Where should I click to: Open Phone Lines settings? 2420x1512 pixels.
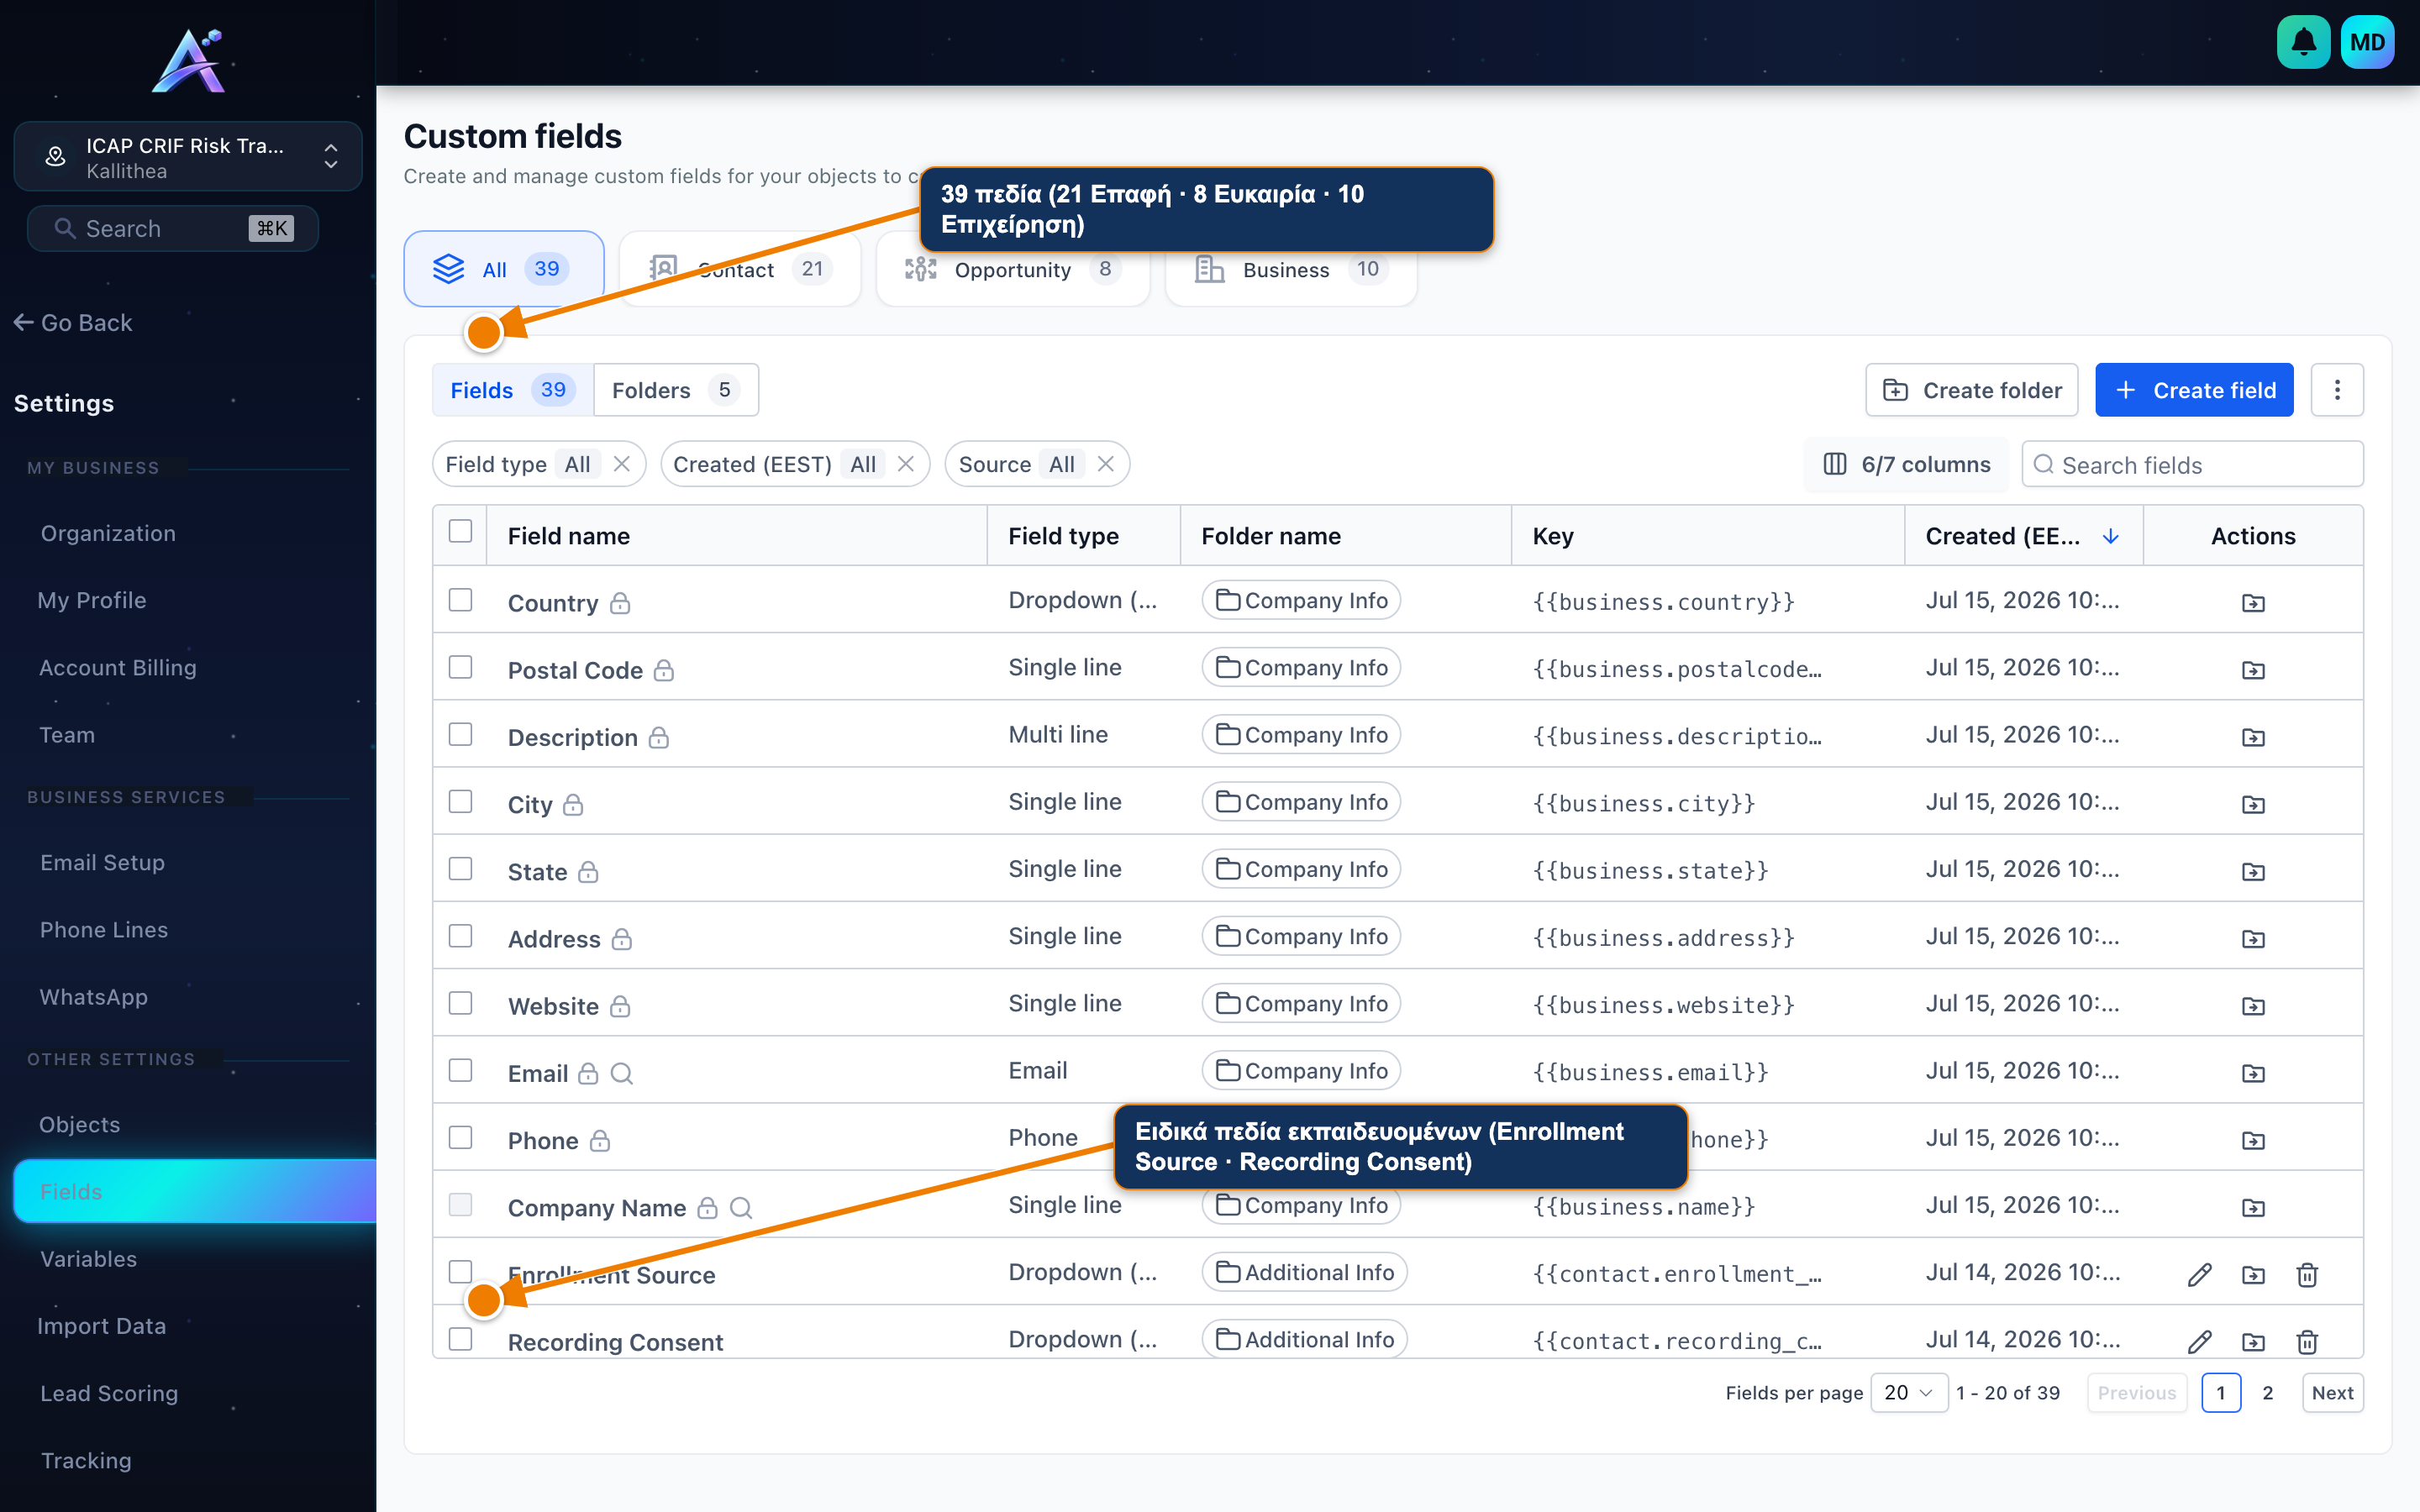tap(104, 930)
